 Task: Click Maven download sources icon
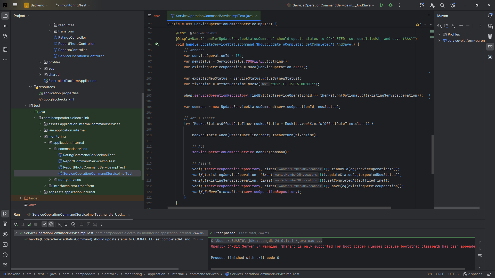[453, 26]
